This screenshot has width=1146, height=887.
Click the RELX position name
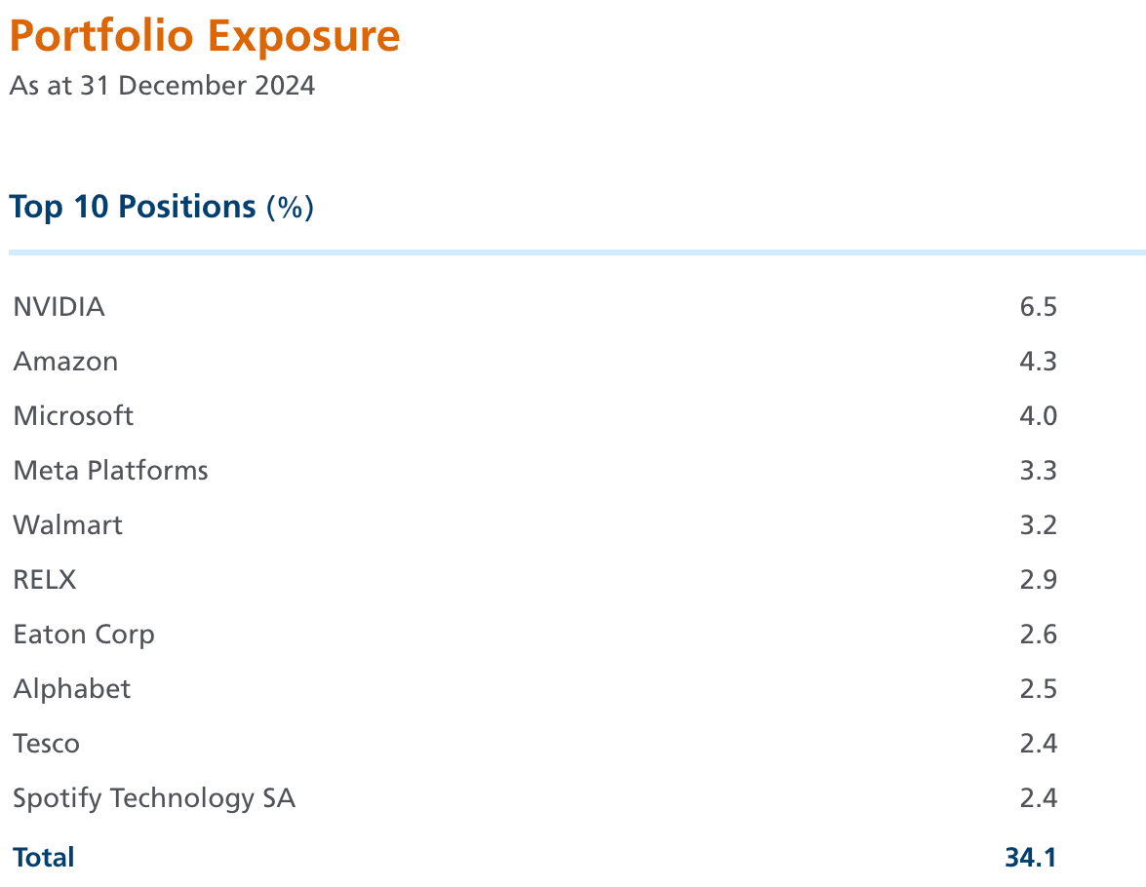pos(45,580)
